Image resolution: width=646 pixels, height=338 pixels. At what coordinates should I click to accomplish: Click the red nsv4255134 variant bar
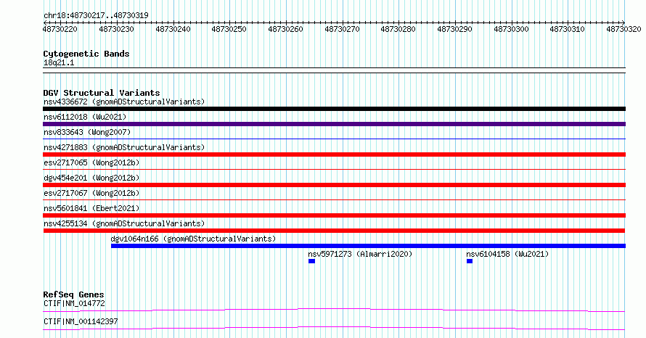(x=334, y=231)
